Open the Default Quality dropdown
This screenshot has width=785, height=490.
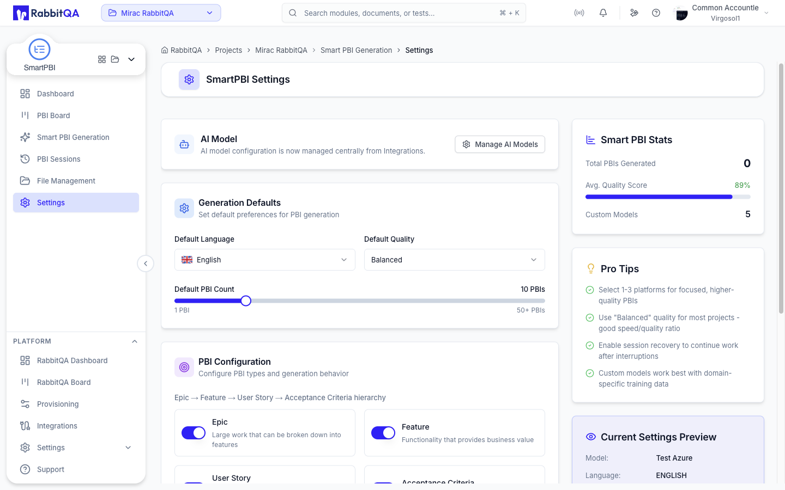click(455, 260)
